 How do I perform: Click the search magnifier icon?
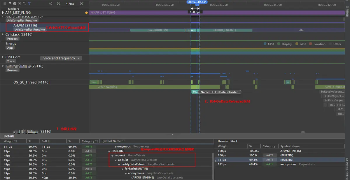click(24, 3)
